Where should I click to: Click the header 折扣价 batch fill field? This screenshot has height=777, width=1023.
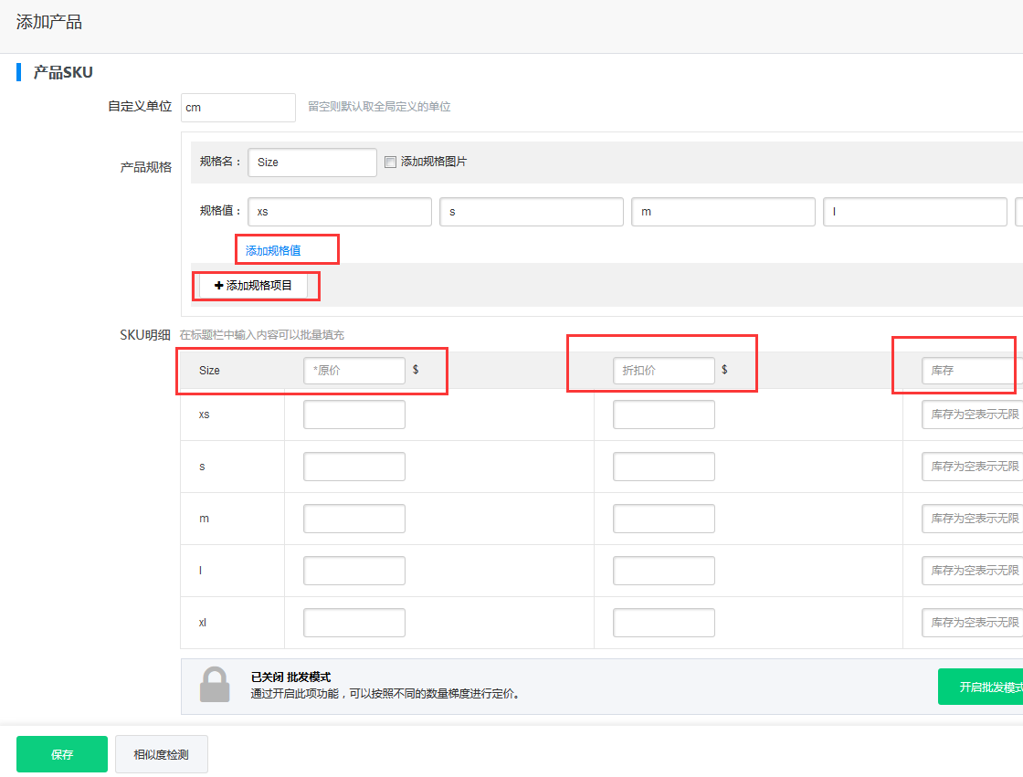[x=663, y=371]
